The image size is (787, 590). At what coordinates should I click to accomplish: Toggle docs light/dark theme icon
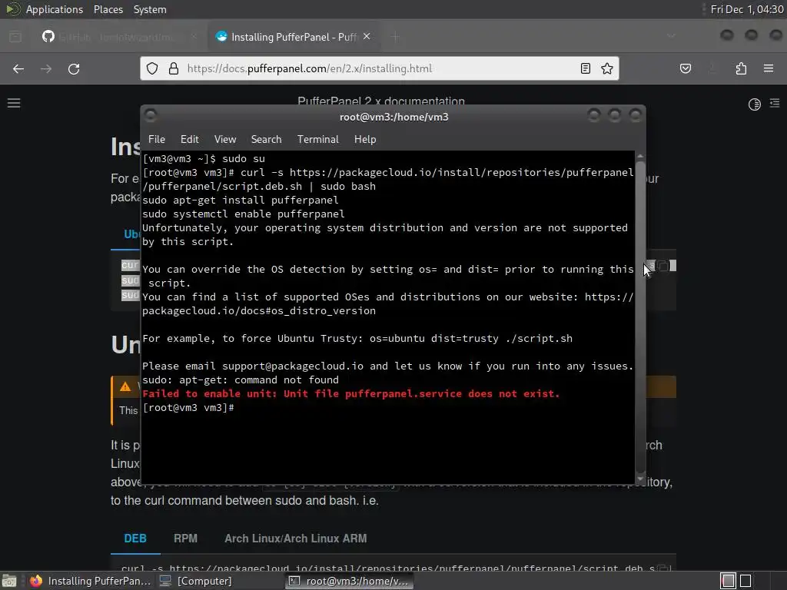pos(755,104)
